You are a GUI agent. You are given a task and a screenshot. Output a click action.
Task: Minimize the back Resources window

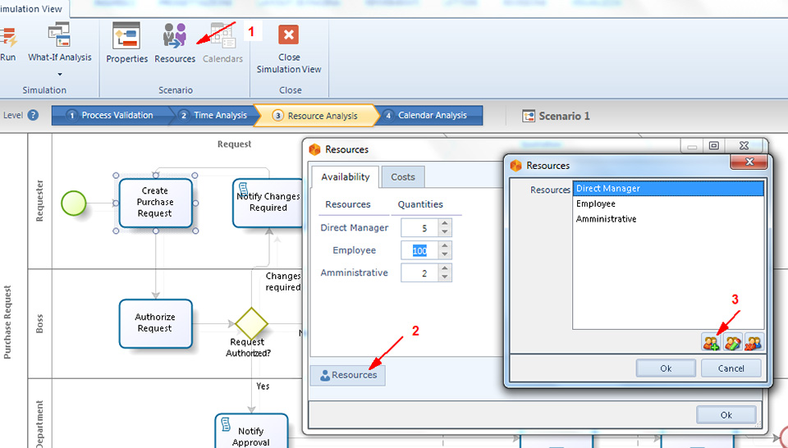click(693, 146)
